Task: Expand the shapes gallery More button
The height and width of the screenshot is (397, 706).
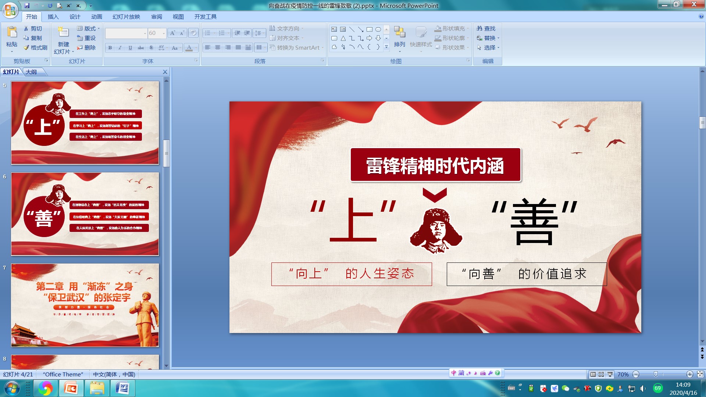Action: [386, 47]
